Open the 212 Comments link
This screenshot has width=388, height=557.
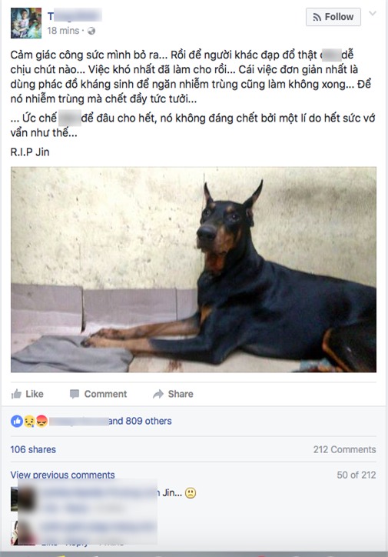coord(344,449)
